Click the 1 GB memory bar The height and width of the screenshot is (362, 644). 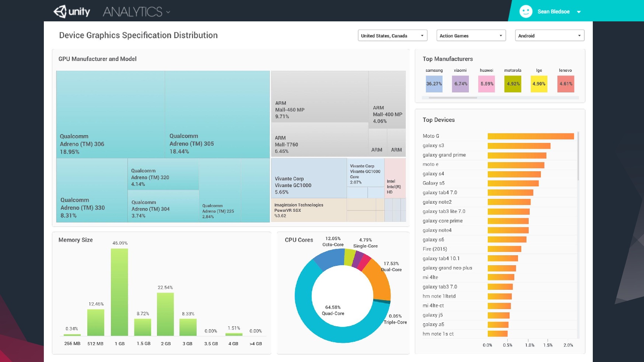[119, 292]
